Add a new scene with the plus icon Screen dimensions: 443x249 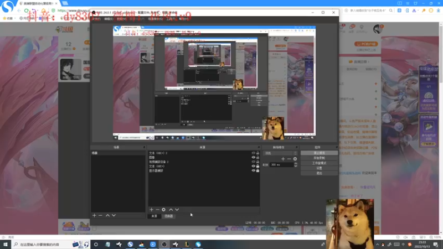(x=94, y=215)
